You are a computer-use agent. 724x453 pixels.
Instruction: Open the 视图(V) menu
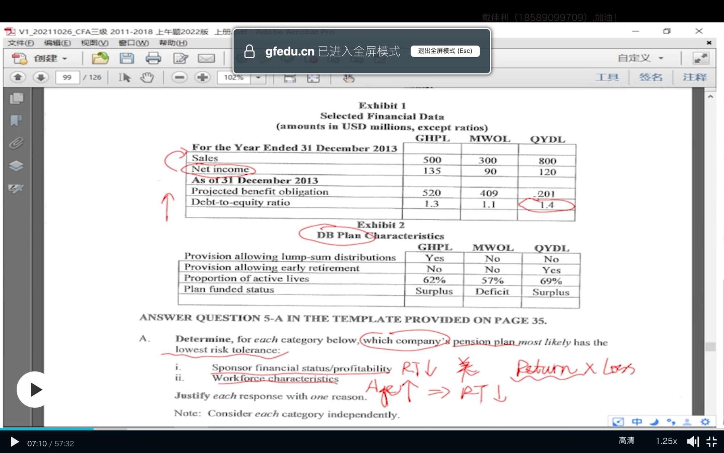pyautogui.click(x=94, y=43)
